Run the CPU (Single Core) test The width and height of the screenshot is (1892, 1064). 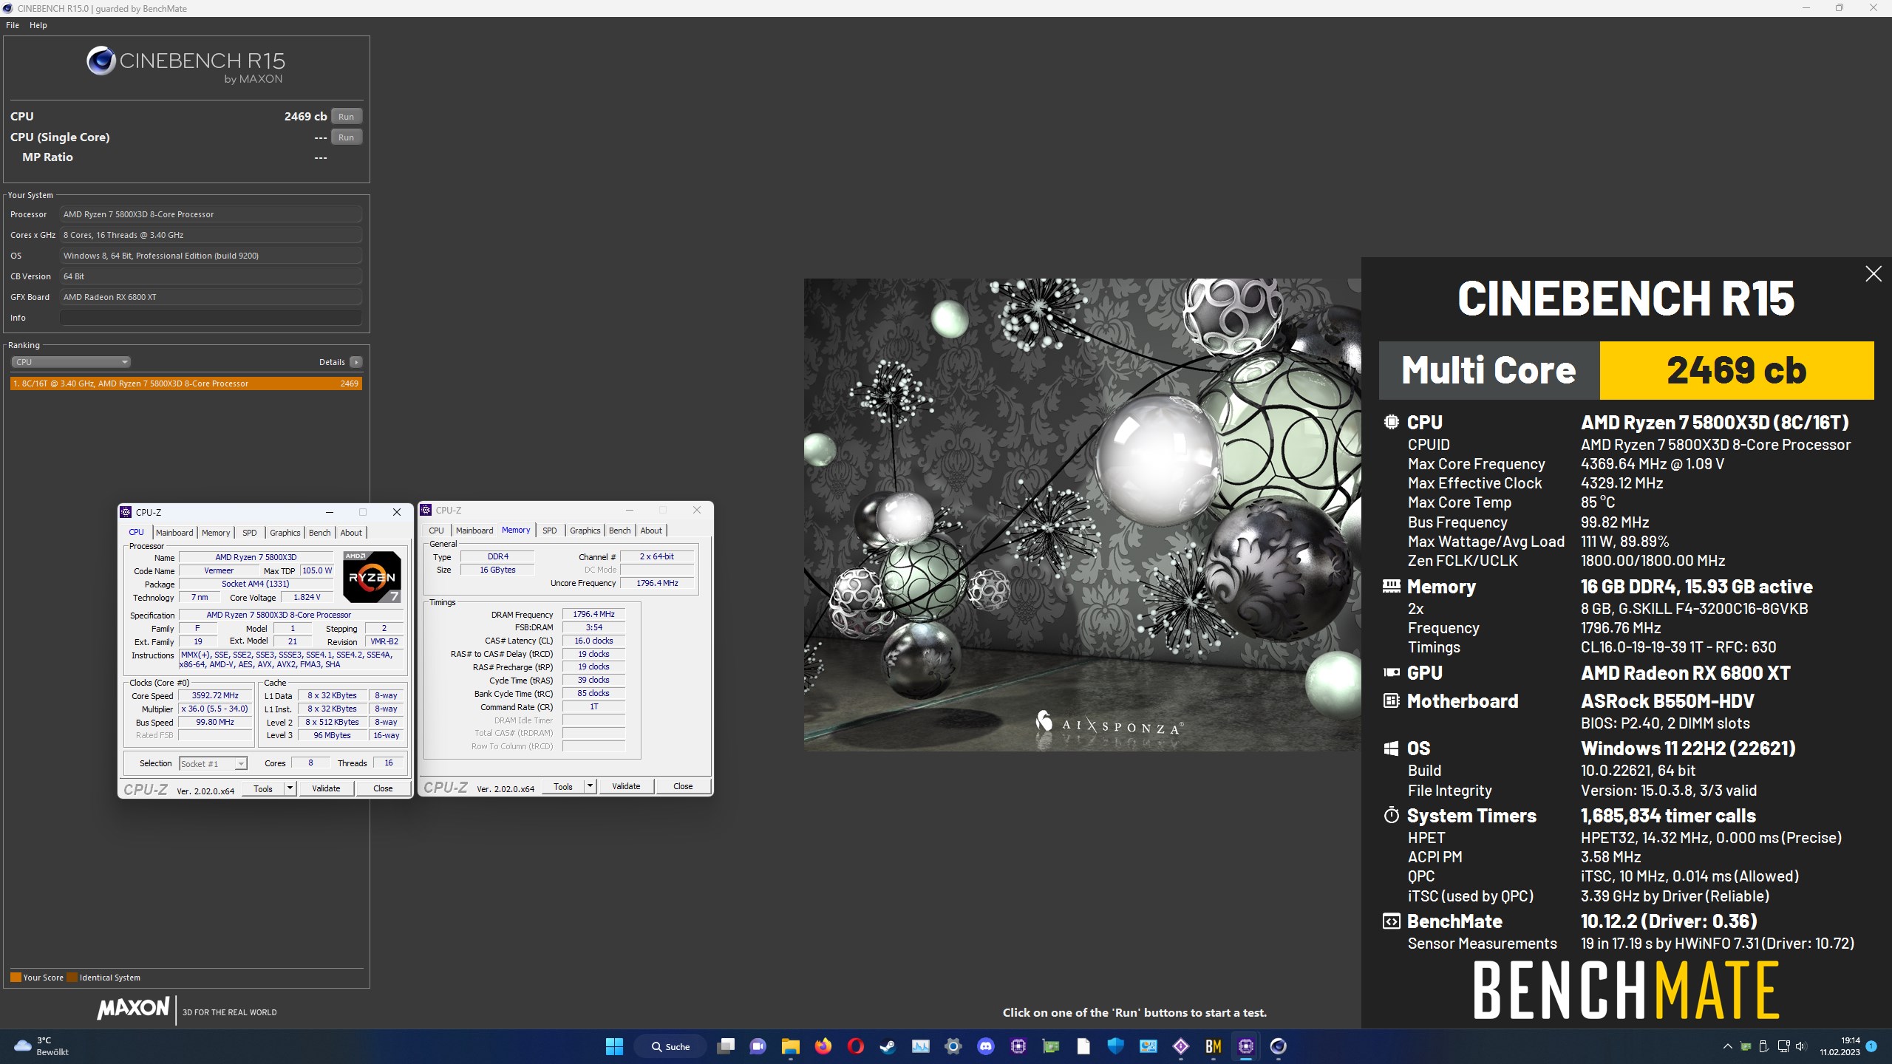point(346,137)
